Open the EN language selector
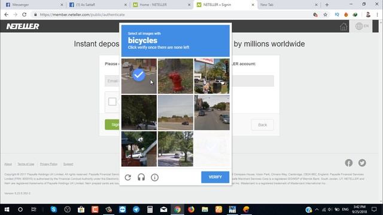Screen dimensions: 383x215 tap(362, 26)
